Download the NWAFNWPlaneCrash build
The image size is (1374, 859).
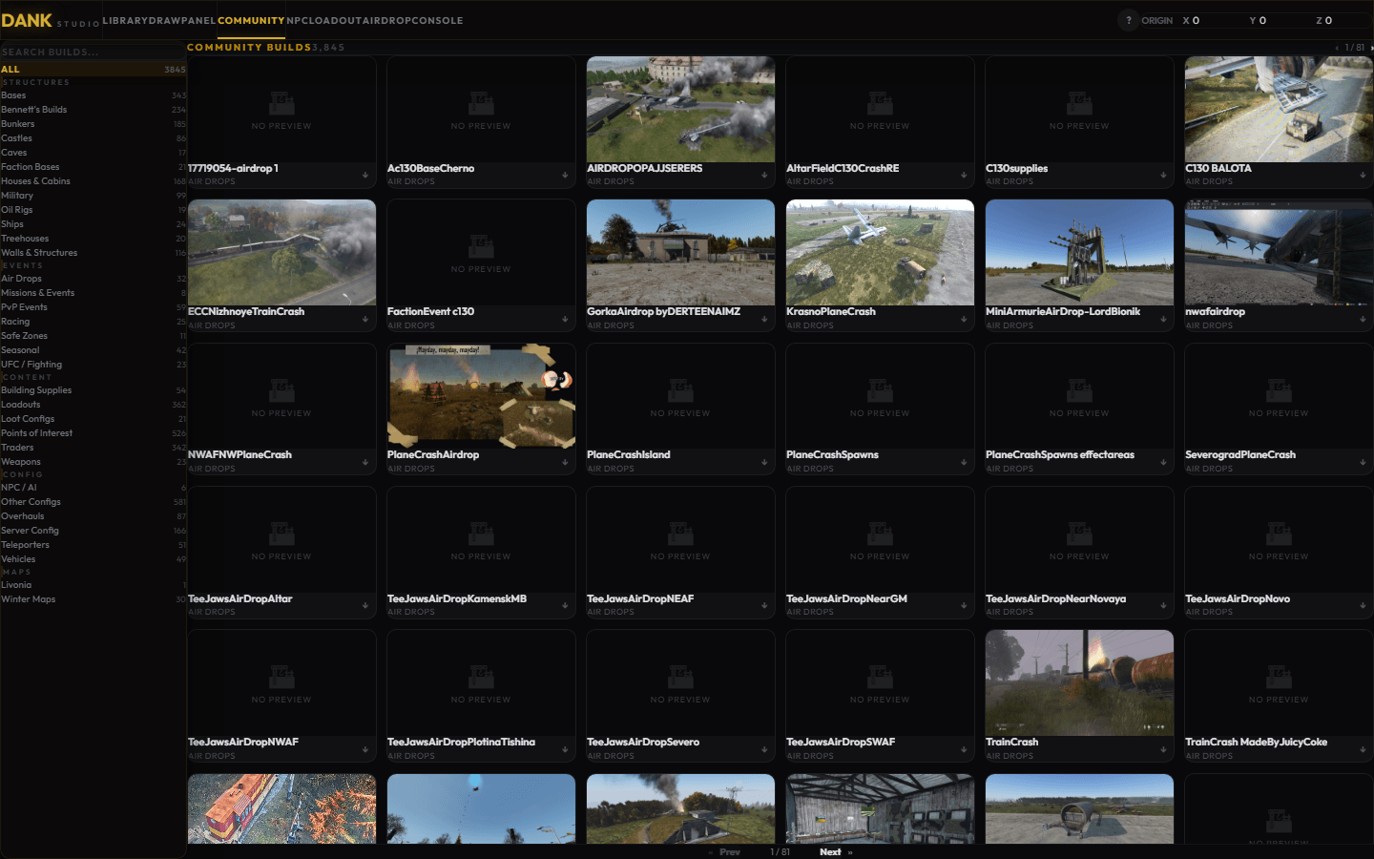click(365, 462)
